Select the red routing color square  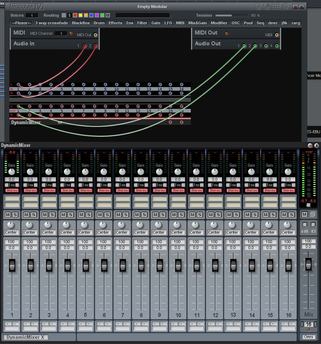(x=75, y=15)
